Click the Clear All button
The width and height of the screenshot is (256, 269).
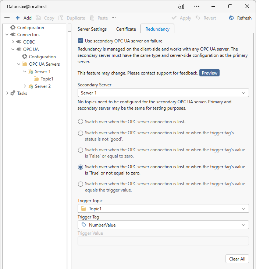click(x=237, y=259)
